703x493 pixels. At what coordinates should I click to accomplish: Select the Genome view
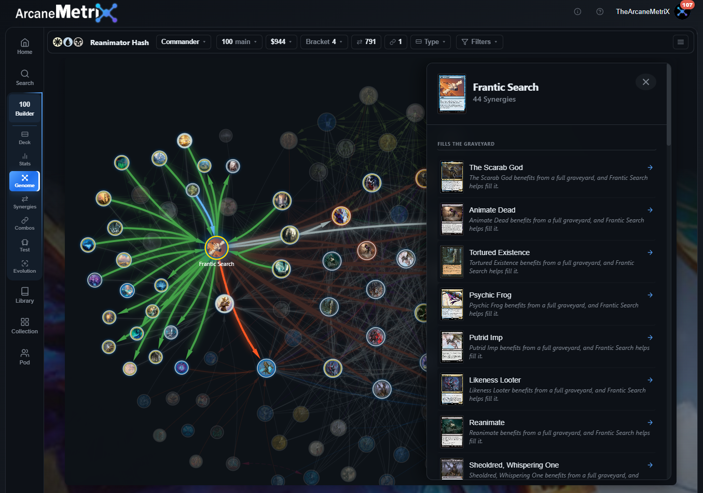click(24, 181)
